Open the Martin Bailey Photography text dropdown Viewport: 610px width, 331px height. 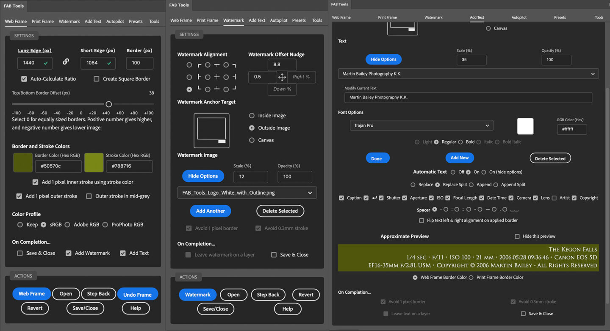tap(468, 74)
